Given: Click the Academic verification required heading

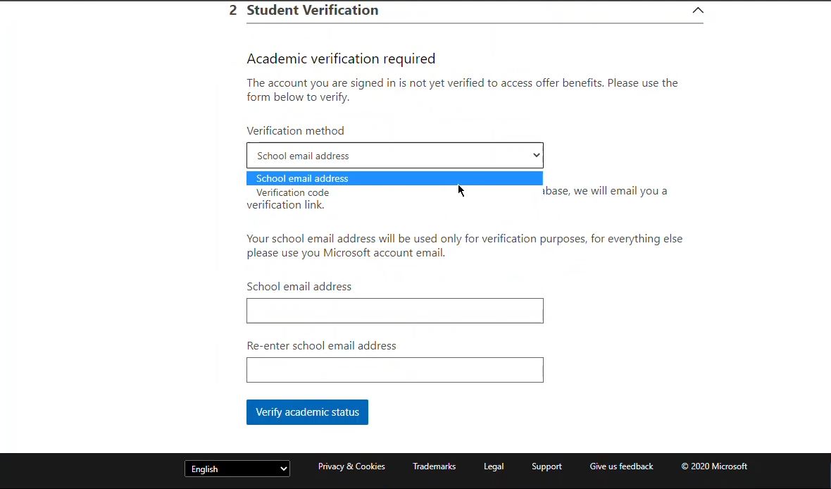Looking at the screenshot, I should (341, 58).
